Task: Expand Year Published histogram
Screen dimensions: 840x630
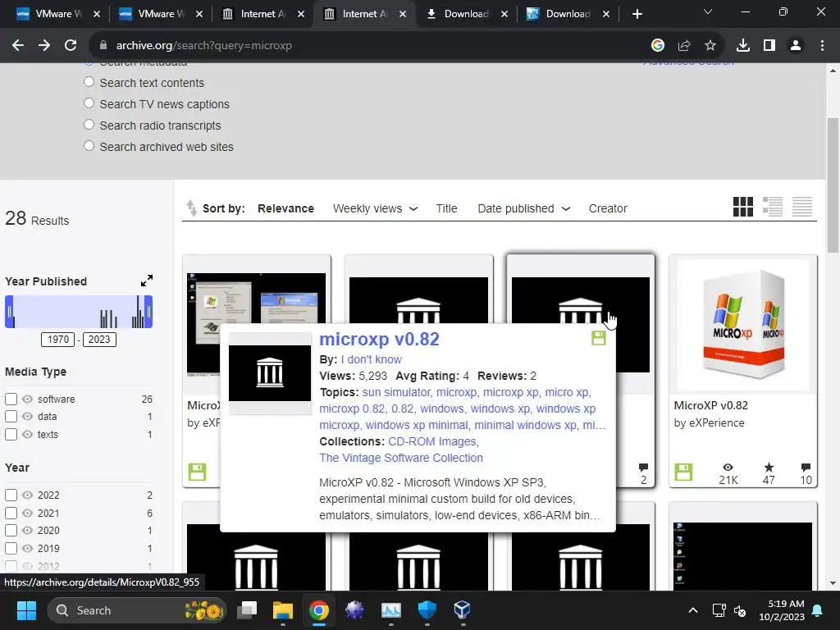Action: 146,281
